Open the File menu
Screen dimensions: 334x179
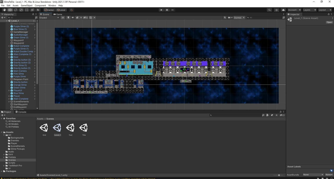coord(3,5)
